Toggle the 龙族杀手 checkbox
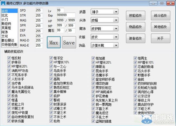Image resolution: width=176 pixels, height=126 pixels. click(x=51, y=75)
